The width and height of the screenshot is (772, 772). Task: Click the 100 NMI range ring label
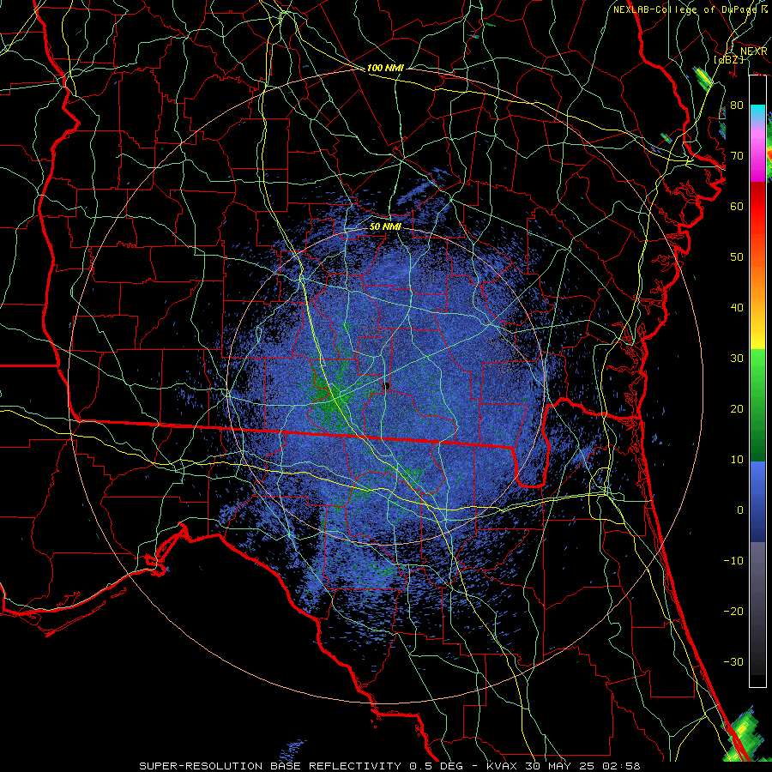[385, 68]
